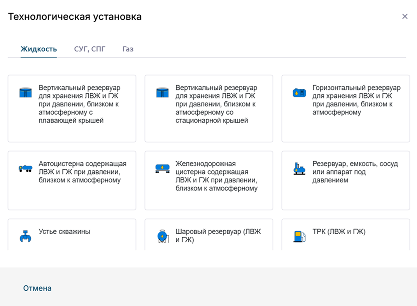Click the Отмена button
417x306 pixels.
point(37,288)
